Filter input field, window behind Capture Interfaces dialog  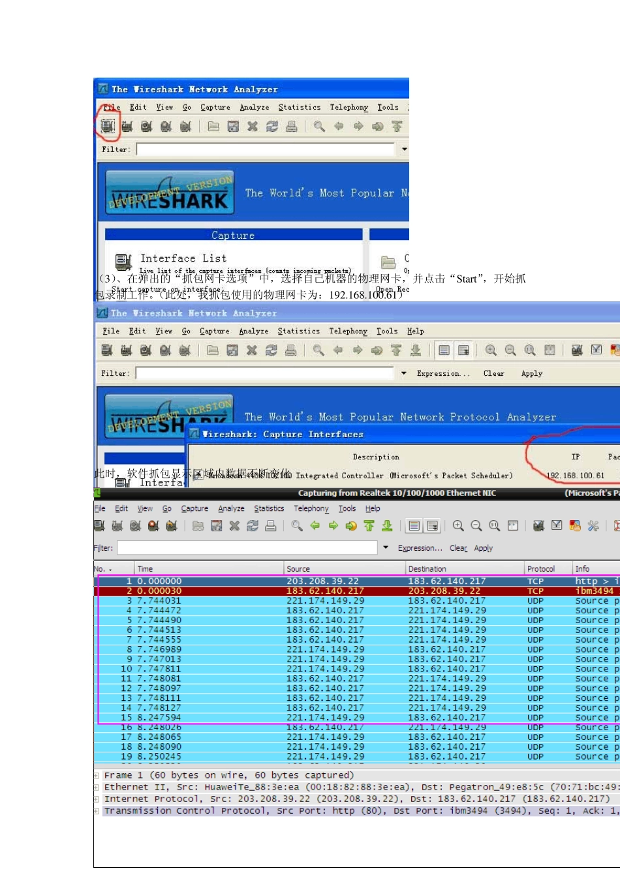(265, 373)
